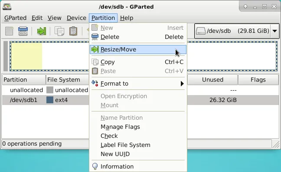This screenshot has width=281, height=172.
Task: Choose Copy from the Partition menu
Action: (138, 62)
